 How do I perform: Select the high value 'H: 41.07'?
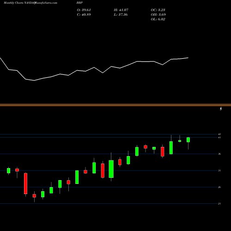(x=121, y=10)
